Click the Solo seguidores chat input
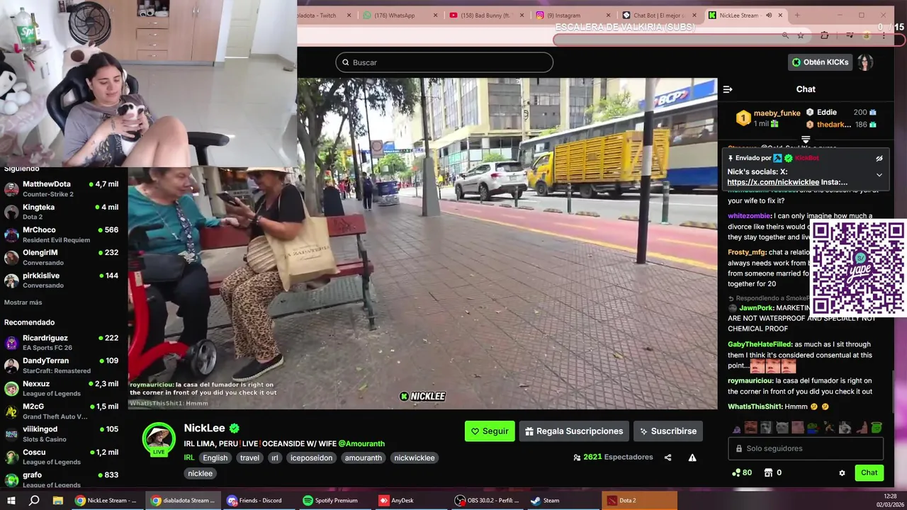This screenshot has height=510, width=907. tap(806, 448)
